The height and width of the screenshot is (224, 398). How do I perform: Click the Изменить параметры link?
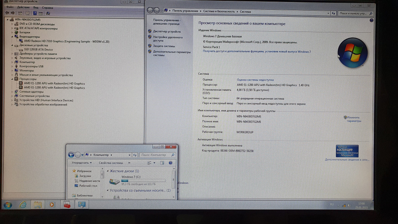click(x=353, y=119)
